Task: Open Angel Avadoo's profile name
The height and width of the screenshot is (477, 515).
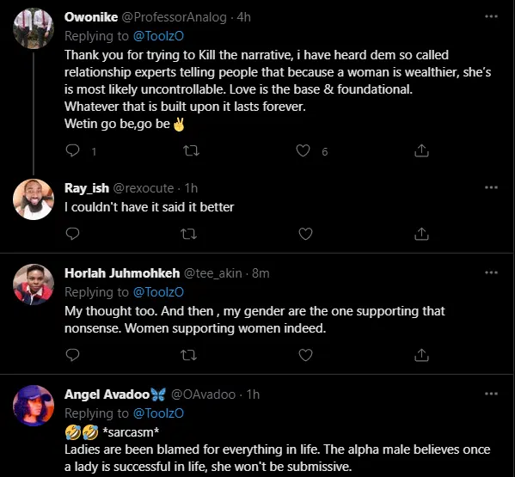Action: point(107,394)
